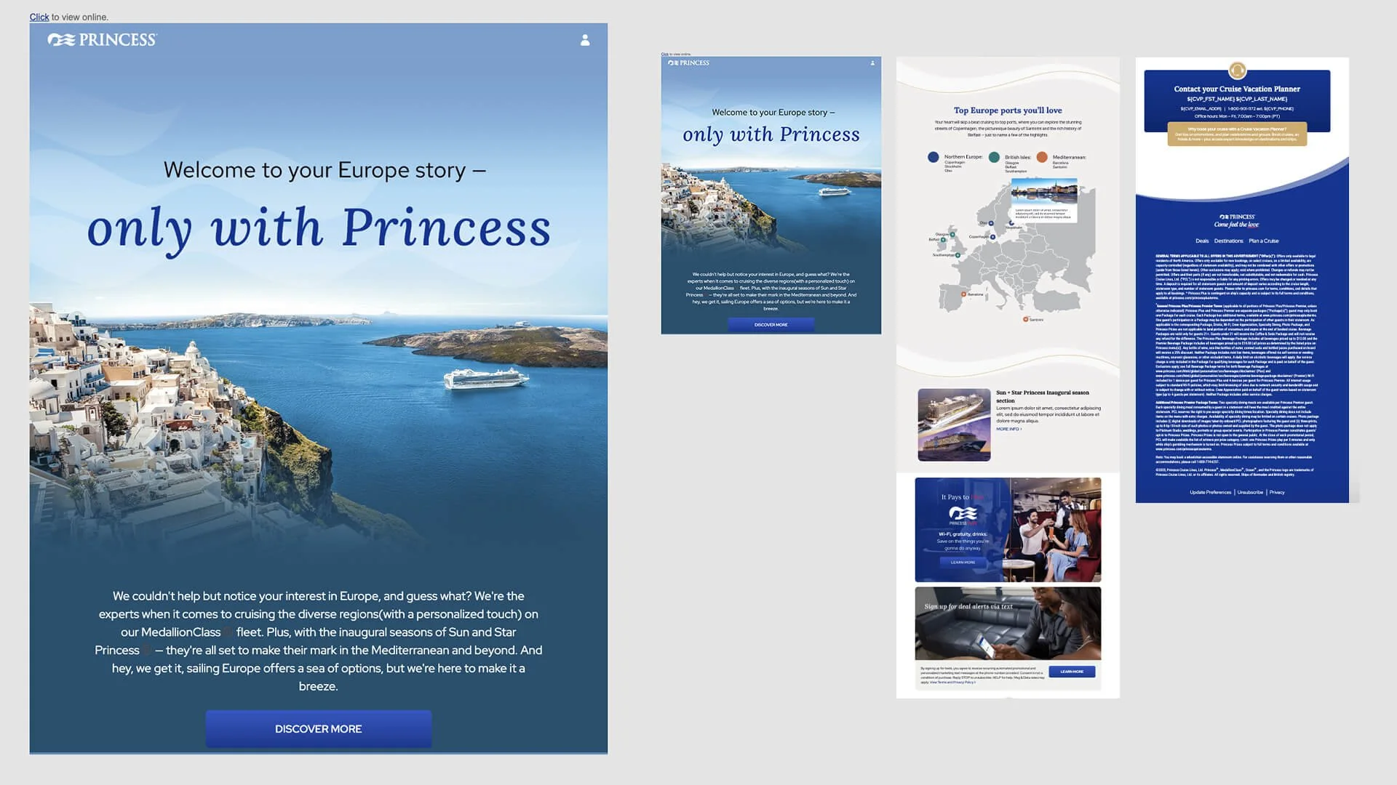Select the British Isles teal legend dot
The width and height of the screenshot is (1397, 785).
(x=994, y=157)
